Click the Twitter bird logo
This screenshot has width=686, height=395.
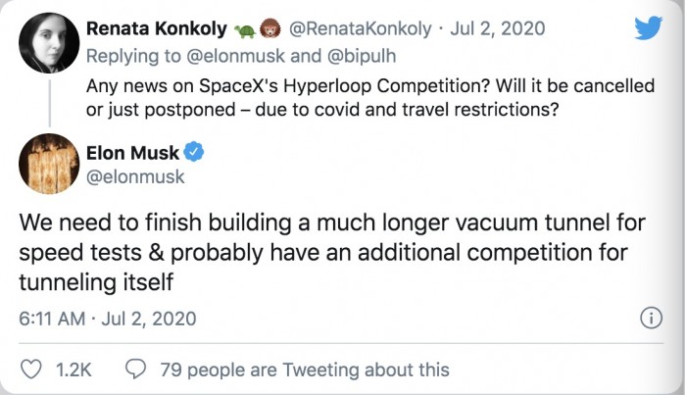point(648,27)
